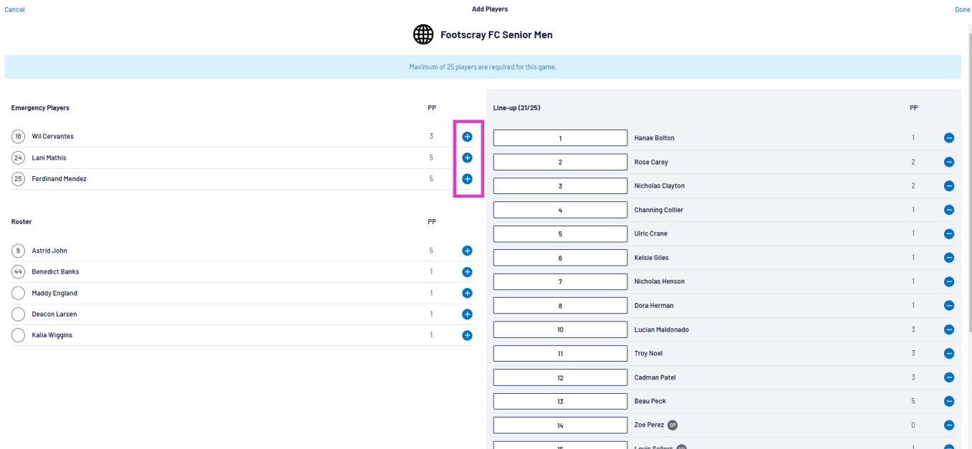Remove Rose Carey from the line-up
Viewport: 972px width, 449px height.
coord(948,163)
